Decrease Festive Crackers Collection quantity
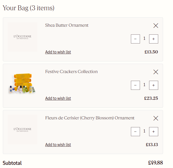 point(135,85)
